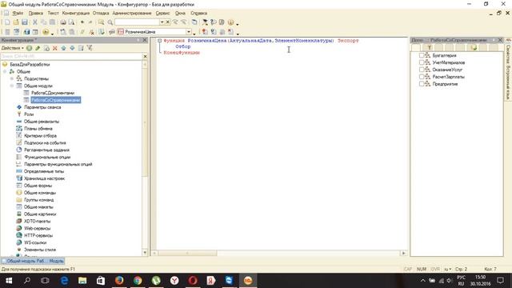The width and height of the screenshot is (512, 288).
Task: Open Firefox from the taskbar
Action: pos(119,281)
